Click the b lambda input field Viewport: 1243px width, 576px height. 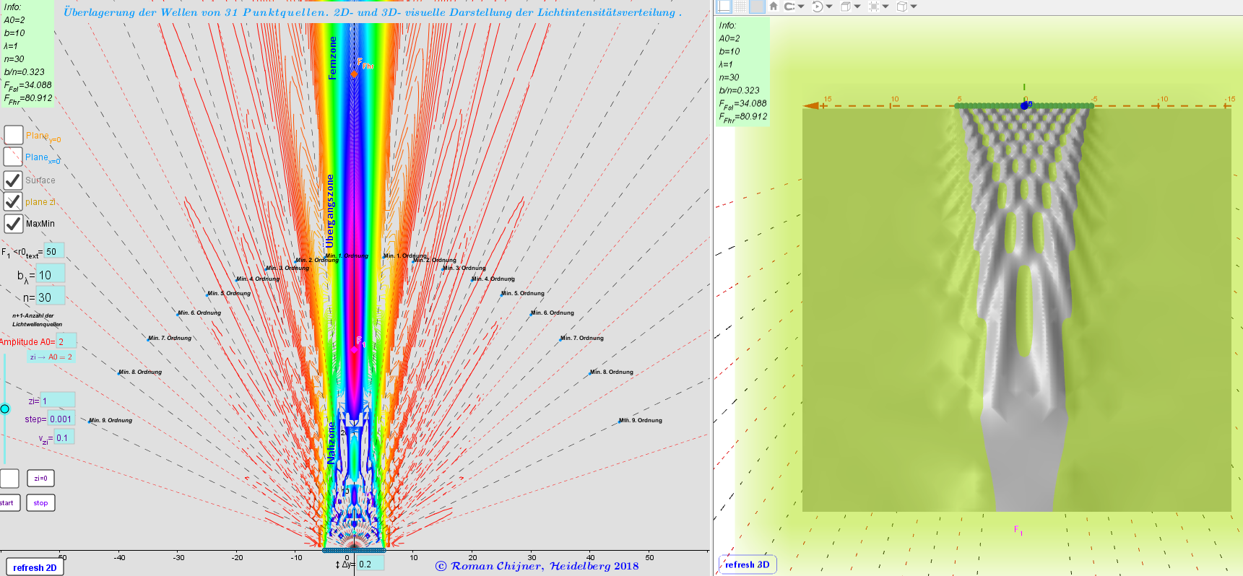(51, 274)
